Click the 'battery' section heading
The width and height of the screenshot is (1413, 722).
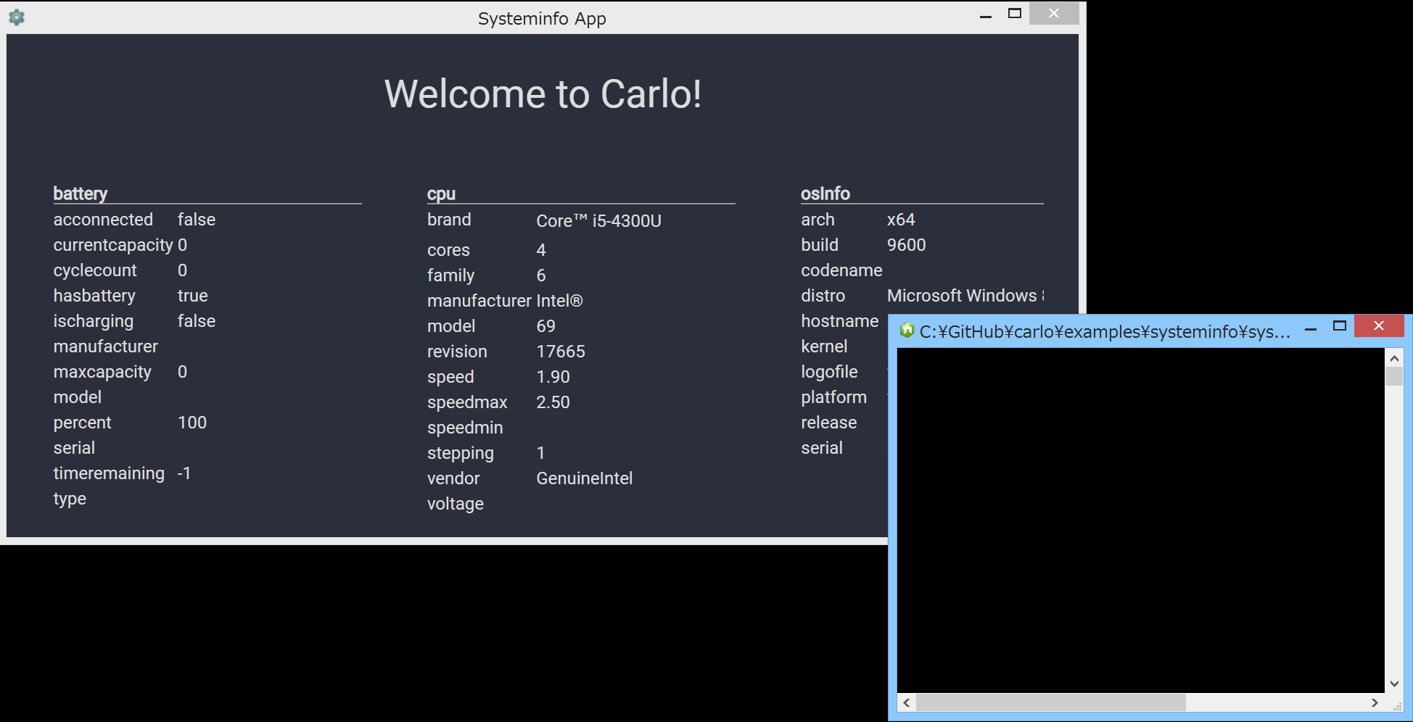[x=81, y=194]
